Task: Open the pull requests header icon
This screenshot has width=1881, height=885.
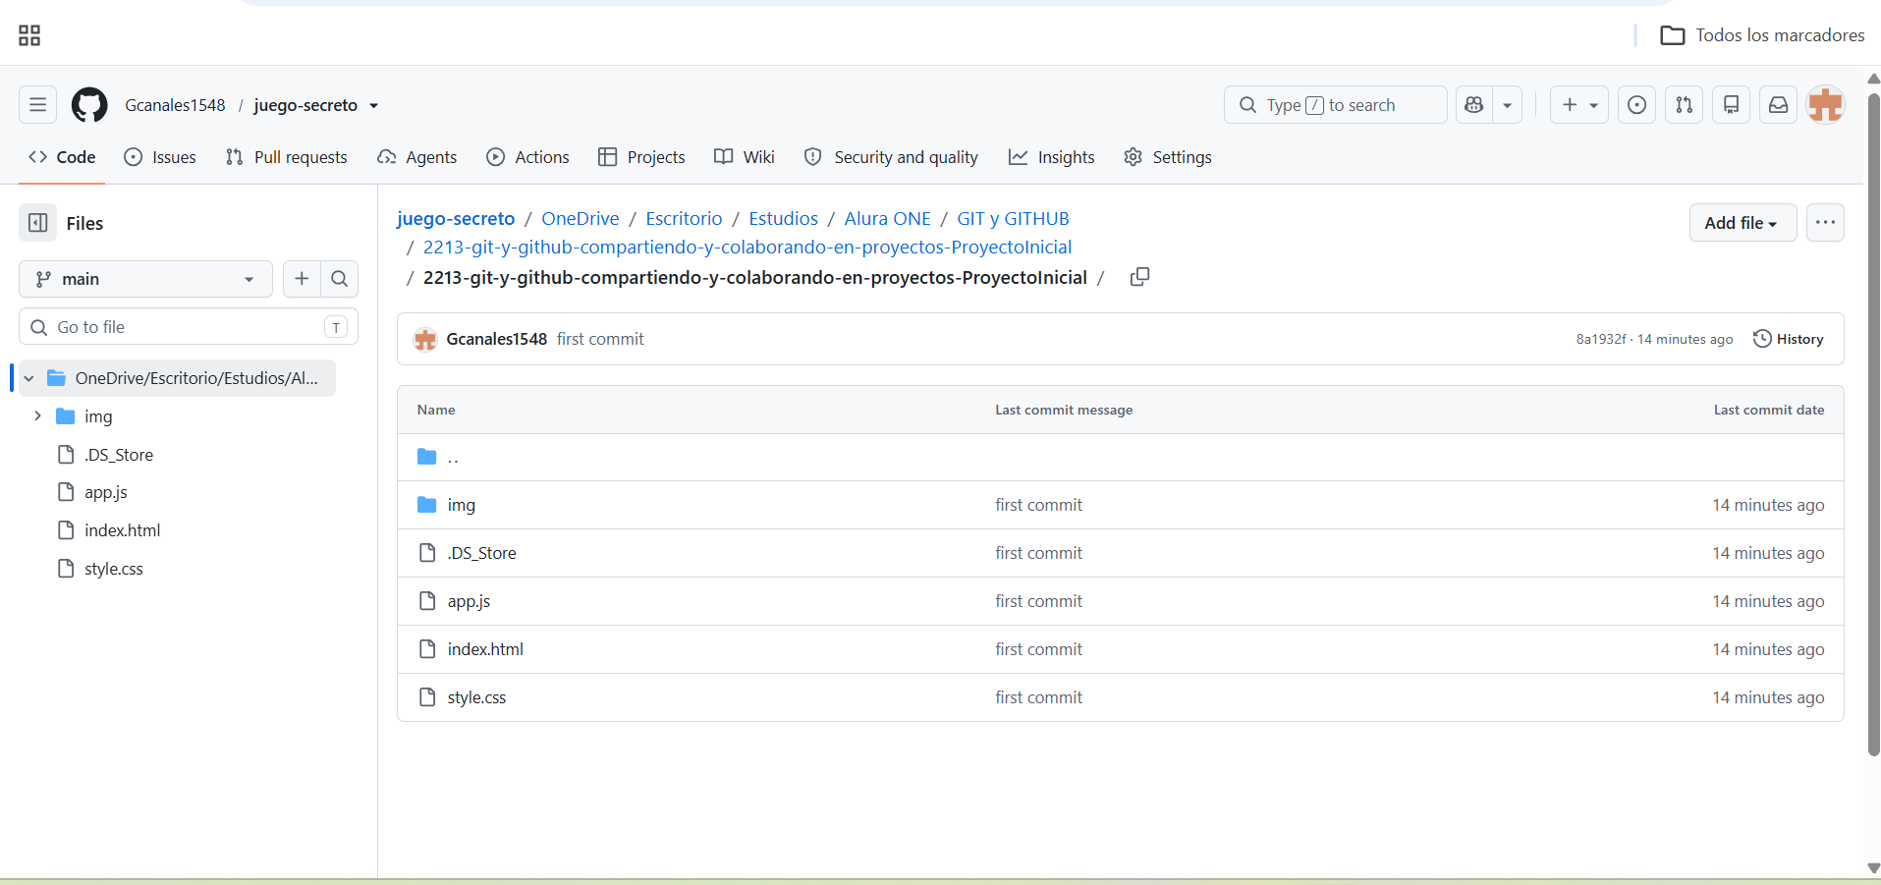Action: [1684, 105]
